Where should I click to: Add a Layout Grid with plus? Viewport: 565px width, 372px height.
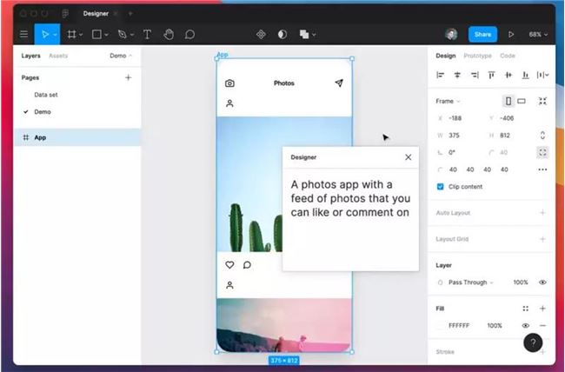pyautogui.click(x=542, y=239)
